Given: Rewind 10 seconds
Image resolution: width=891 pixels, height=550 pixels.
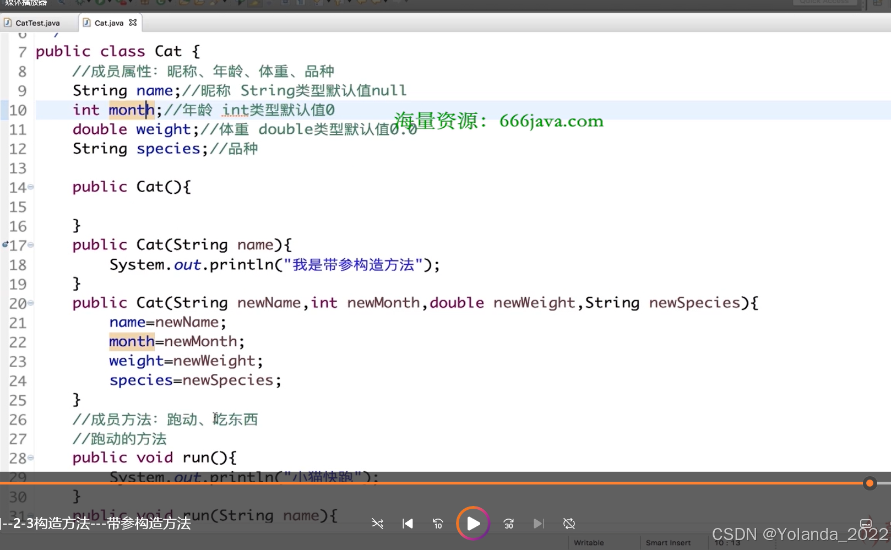Looking at the screenshot, I should click(x=438, y=524).
